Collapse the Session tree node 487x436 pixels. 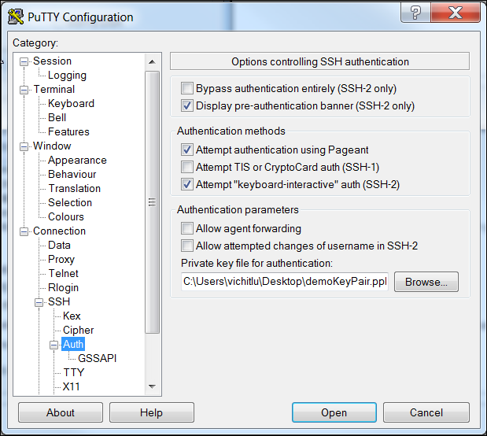click(24, 61)
